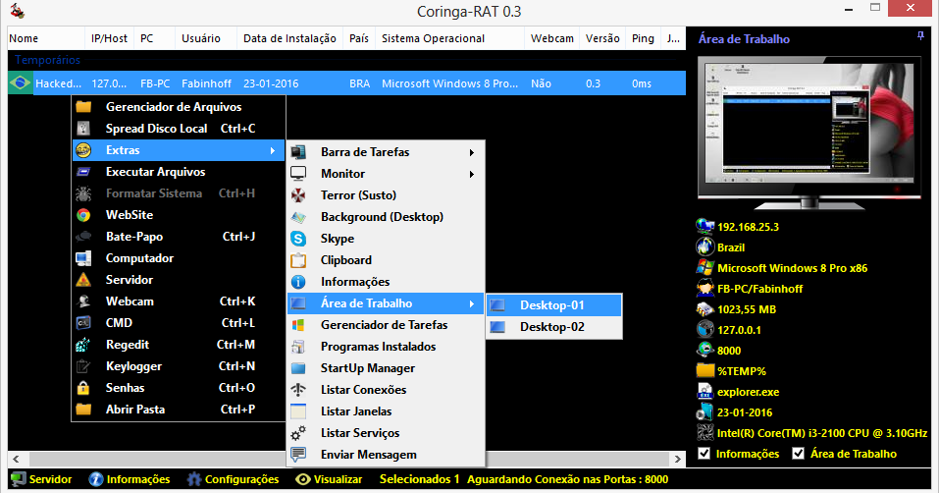Viewport: 939px width, 493px height.
Task: Click the StartUp Manager icon
Action: (x=298, y=368)
